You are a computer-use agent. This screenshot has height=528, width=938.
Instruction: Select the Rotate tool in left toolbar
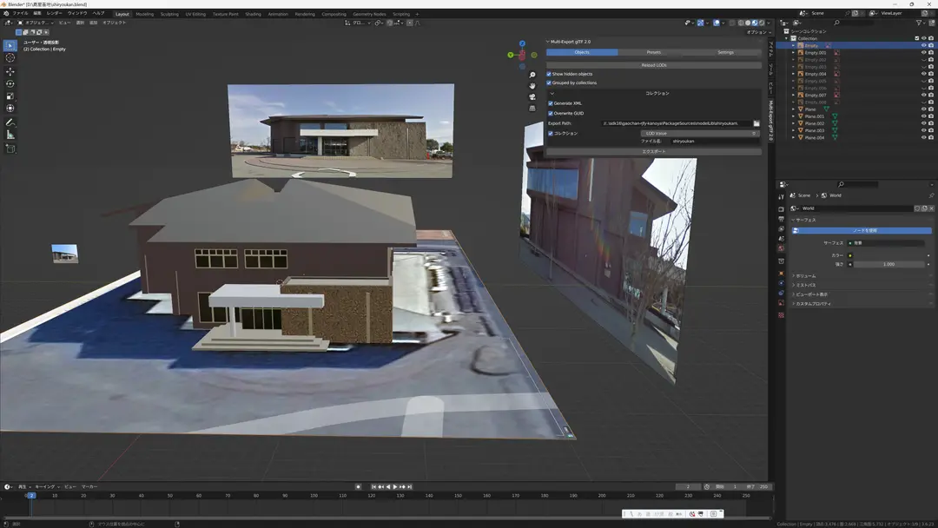pos(10,83)
